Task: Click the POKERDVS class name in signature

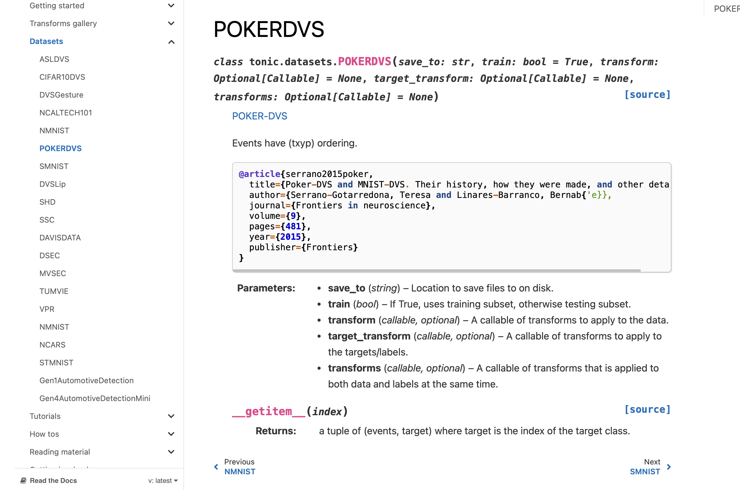Action: click(364, 62)
